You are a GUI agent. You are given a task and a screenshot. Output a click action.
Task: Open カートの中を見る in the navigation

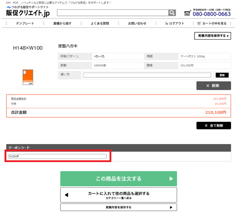click(212, 23)
